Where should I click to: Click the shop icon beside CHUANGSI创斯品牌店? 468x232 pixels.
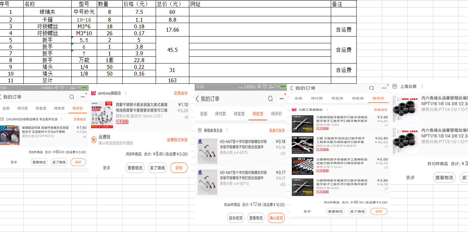pos(2,120)
